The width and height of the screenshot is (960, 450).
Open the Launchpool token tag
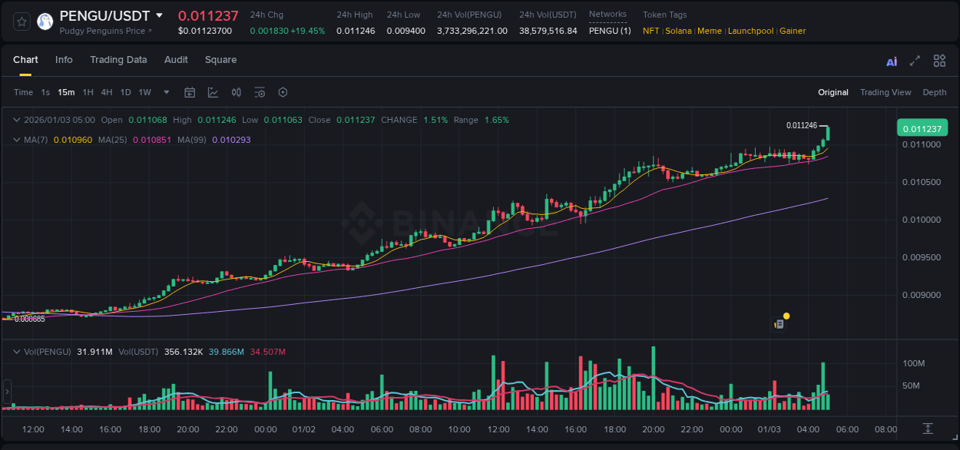pos(750,31)
